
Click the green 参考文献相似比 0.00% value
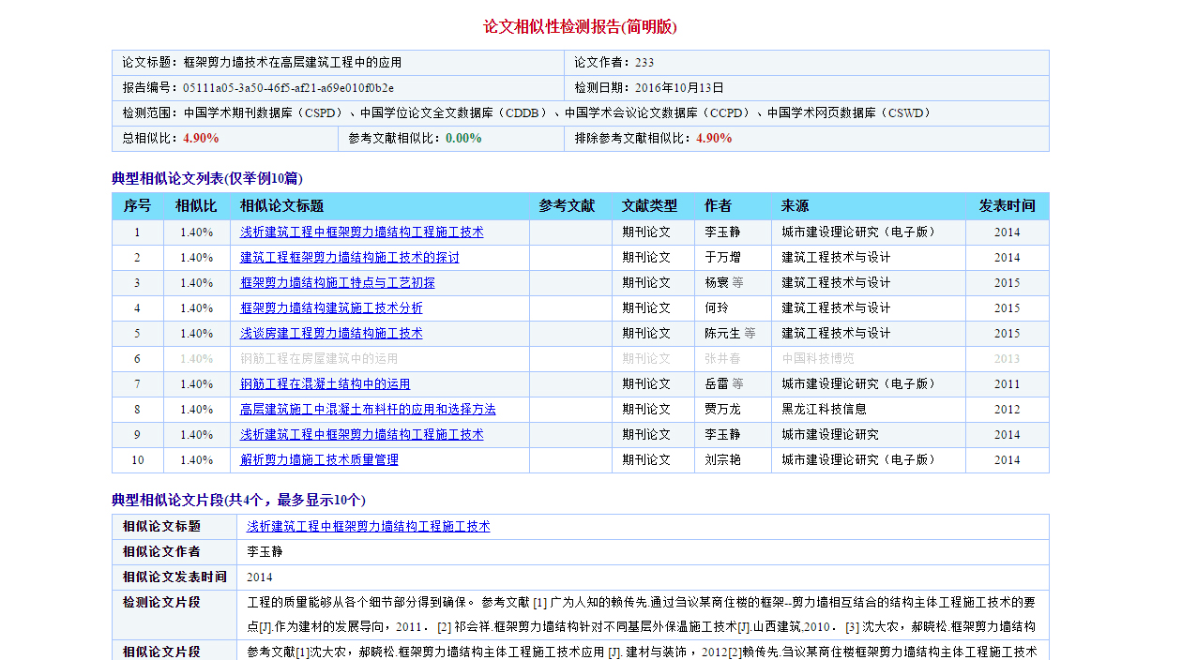tap(463, 138)
